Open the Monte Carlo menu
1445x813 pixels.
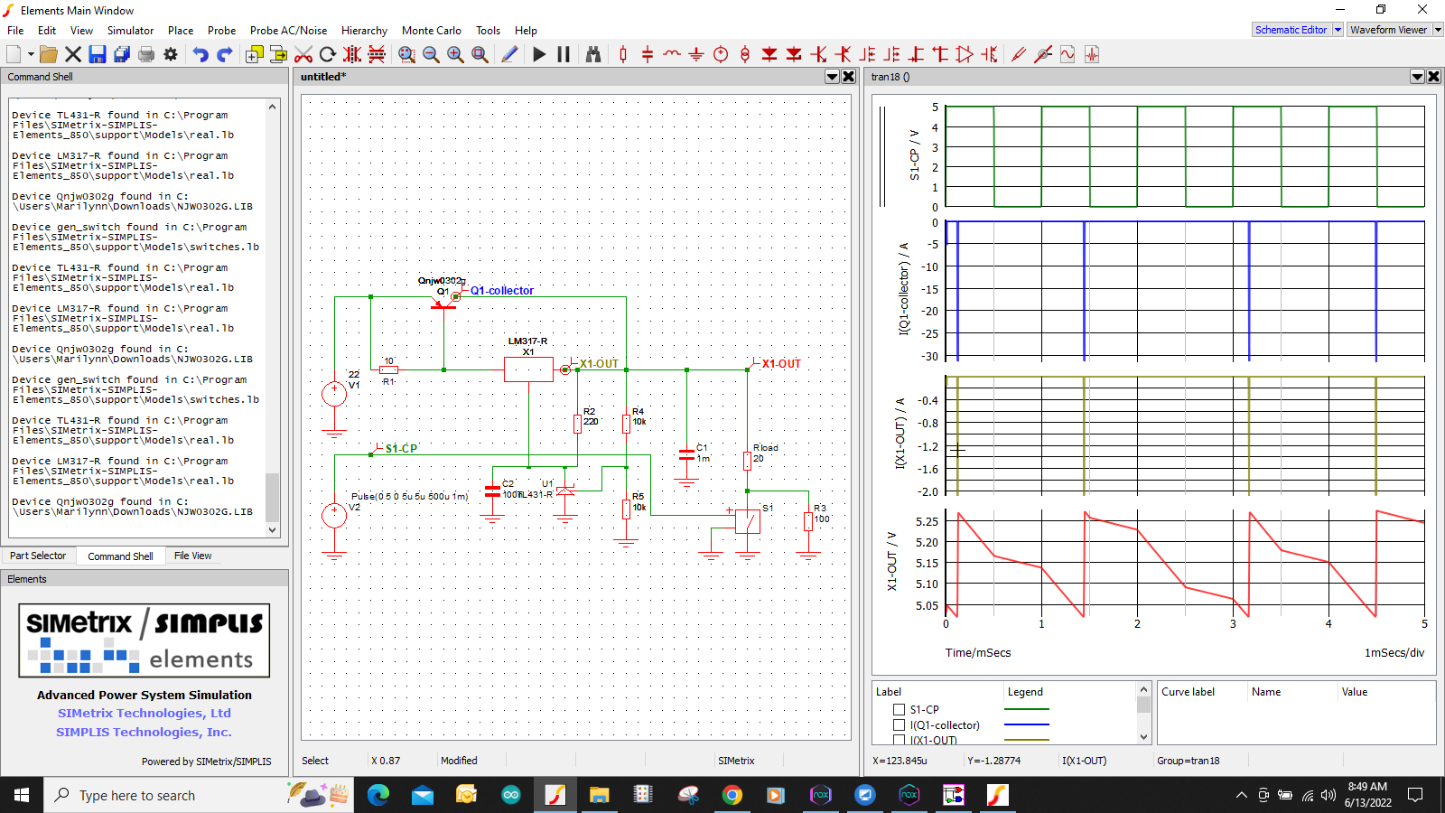[x=432, y=30]
